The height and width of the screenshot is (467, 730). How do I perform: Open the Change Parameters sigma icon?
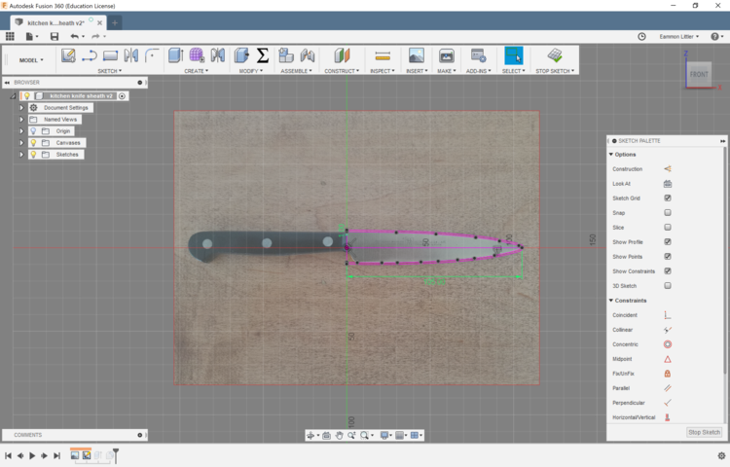tap(263, 55)
